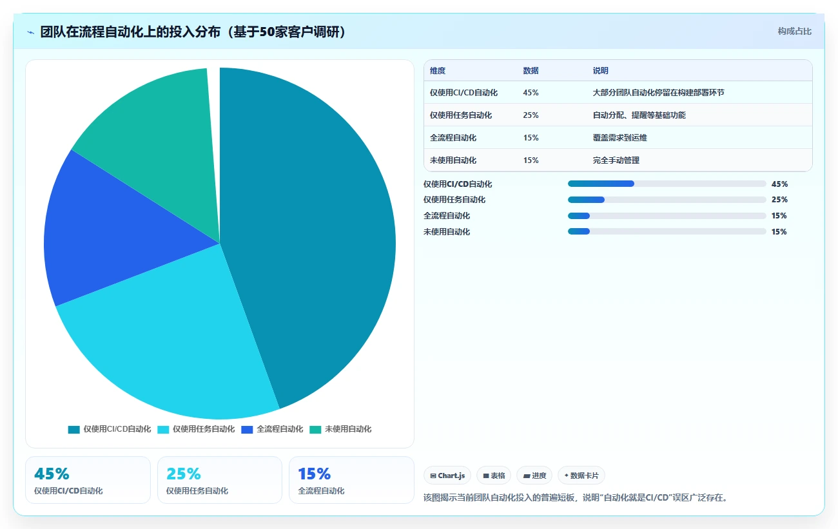Viewport: 838px width, 529px height.
Task: Click the 表格 tag chip
Action: [x=494, y=476]
